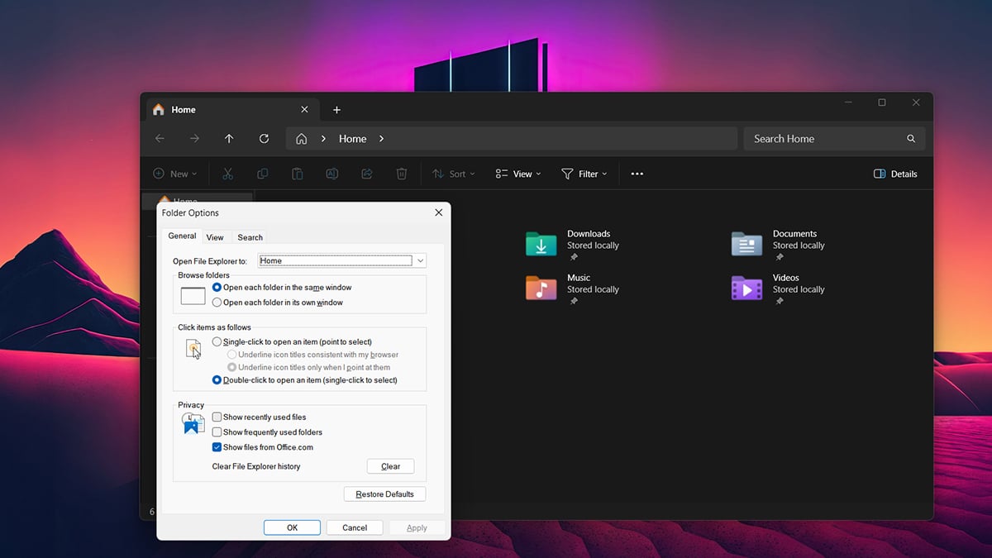Click the Rename icon in toolbar
Image resolution: width=992 pixels, height=558 pixels.
(x=331, y=174)
